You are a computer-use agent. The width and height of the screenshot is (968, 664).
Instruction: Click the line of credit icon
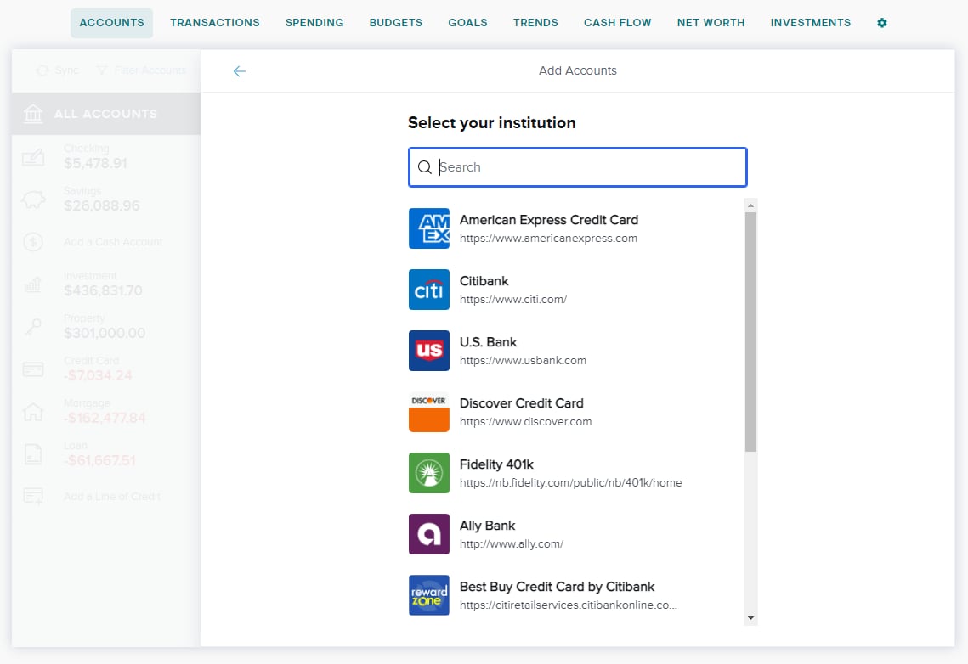[x=32, y=496]
